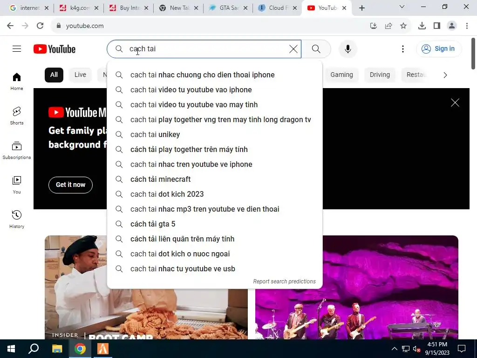Click the YouTube logo
The width and height of the screenshot is (477, 358).
click(x=55, y=49)
